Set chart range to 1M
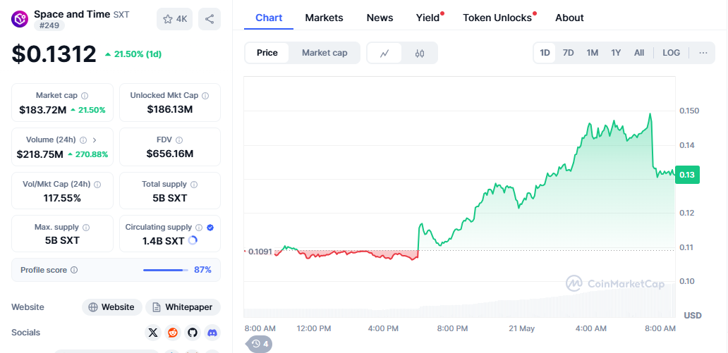Image resolution: width=728 pixels, height=353 pixels. coord(592,53)
